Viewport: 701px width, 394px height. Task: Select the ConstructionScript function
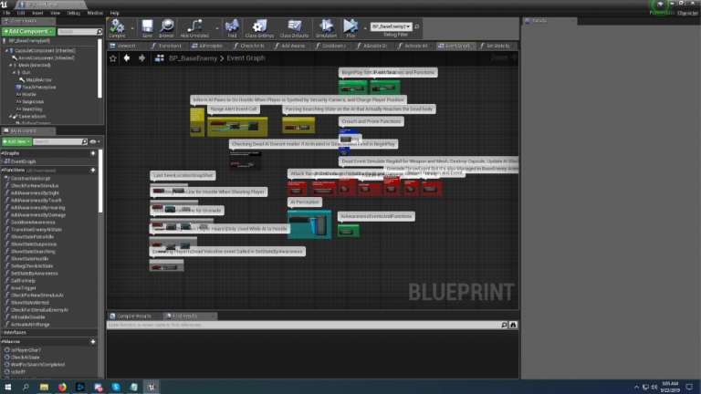[30, 179]
